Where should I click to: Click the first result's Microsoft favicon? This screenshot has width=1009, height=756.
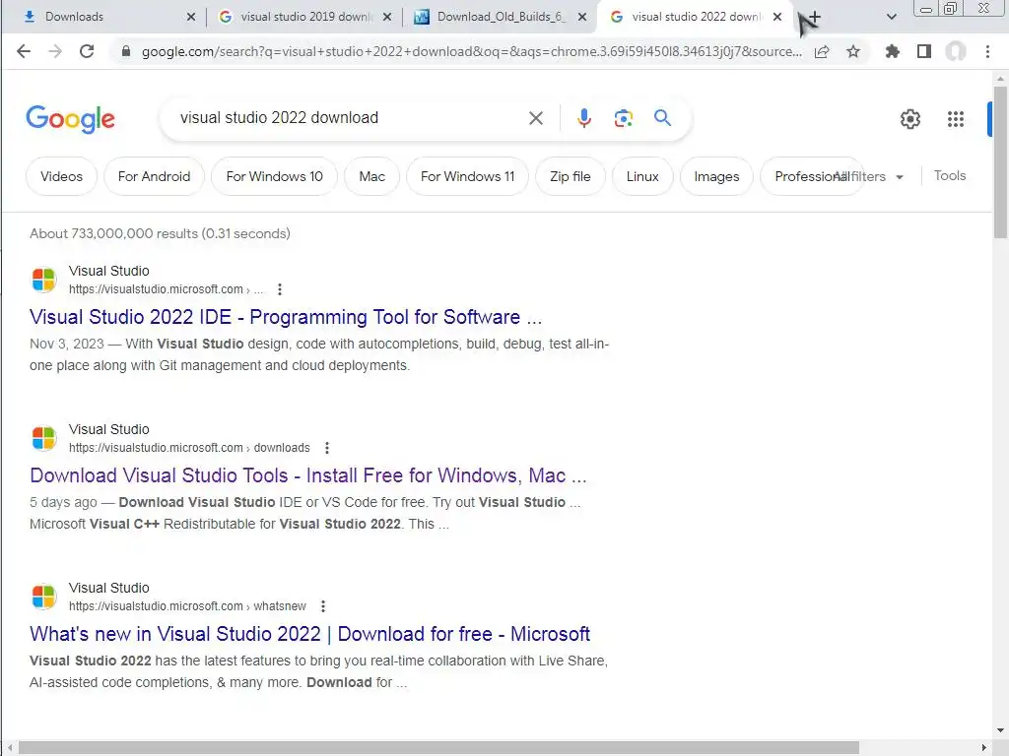click(x=43, y=280)
